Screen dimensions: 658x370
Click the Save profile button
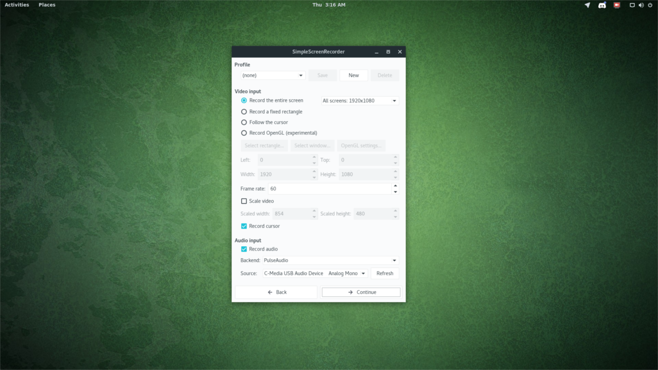322,76
